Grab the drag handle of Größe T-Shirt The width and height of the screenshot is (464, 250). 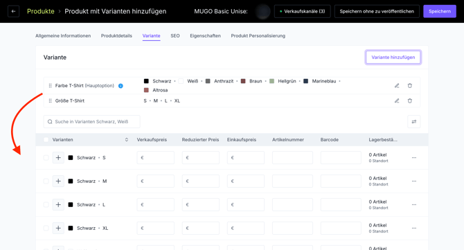coord(50,100)
